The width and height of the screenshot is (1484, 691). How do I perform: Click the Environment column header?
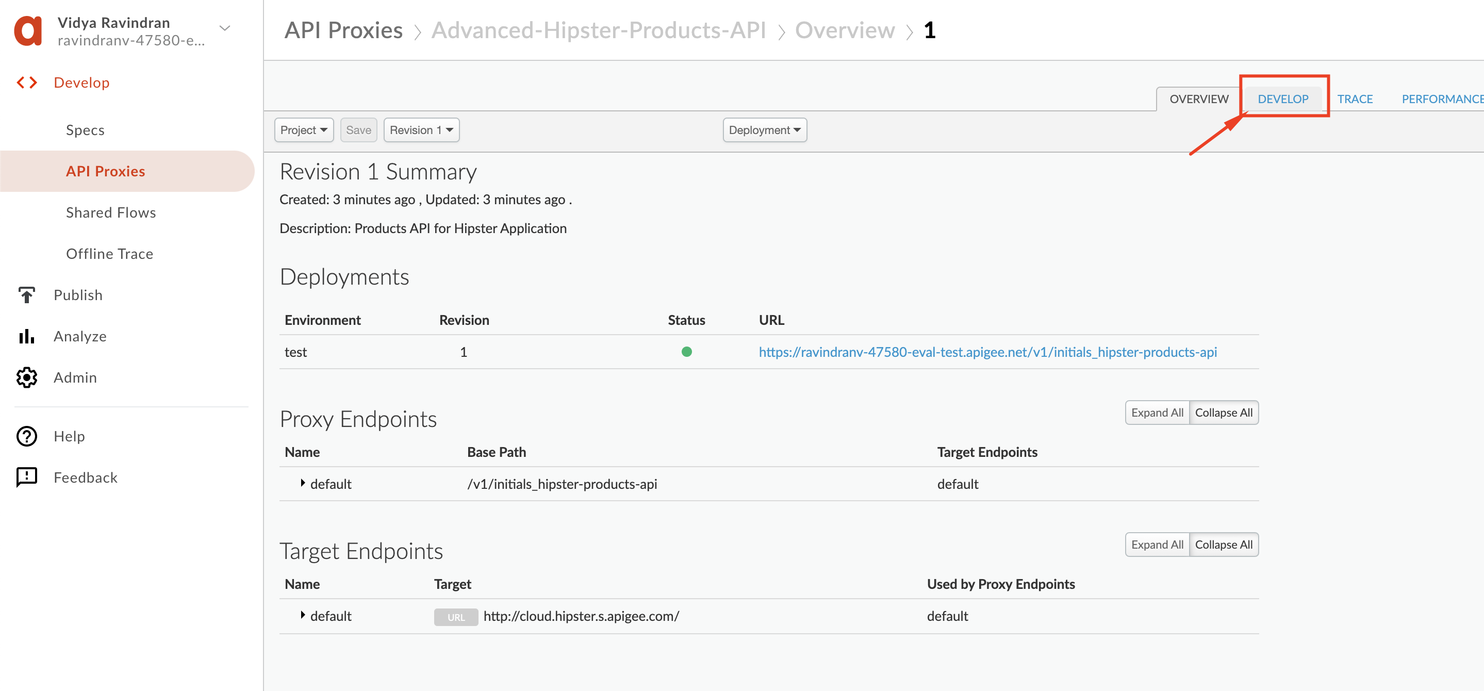[x=322, y=320]
